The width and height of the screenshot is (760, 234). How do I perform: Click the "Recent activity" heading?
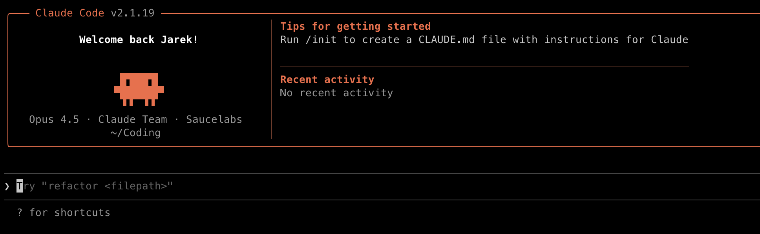327,79
